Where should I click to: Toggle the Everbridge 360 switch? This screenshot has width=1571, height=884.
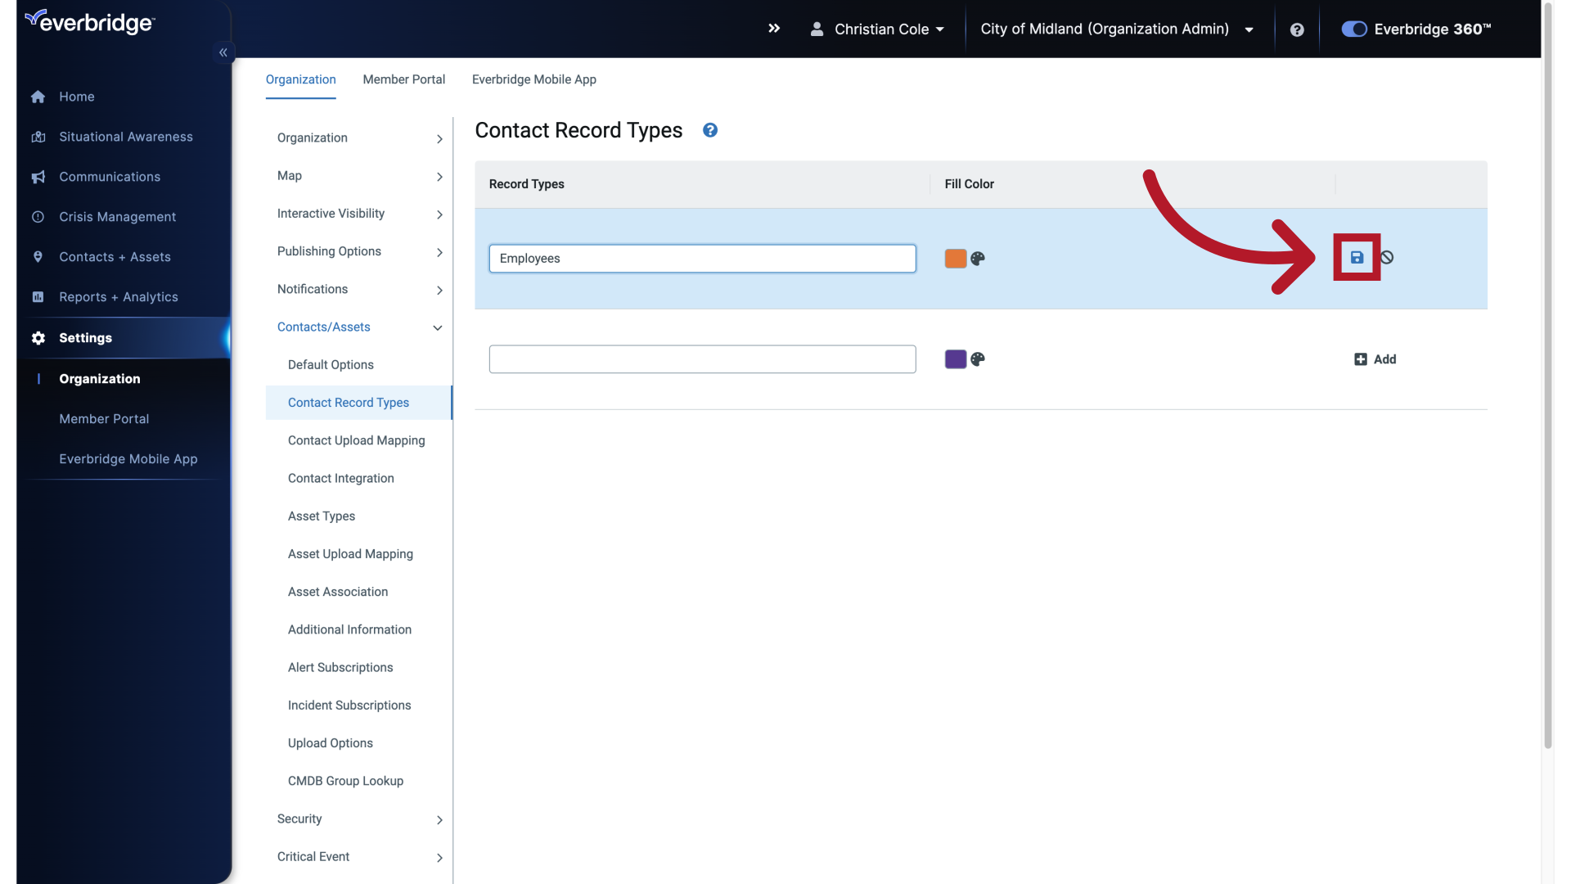pos(1354,29)
